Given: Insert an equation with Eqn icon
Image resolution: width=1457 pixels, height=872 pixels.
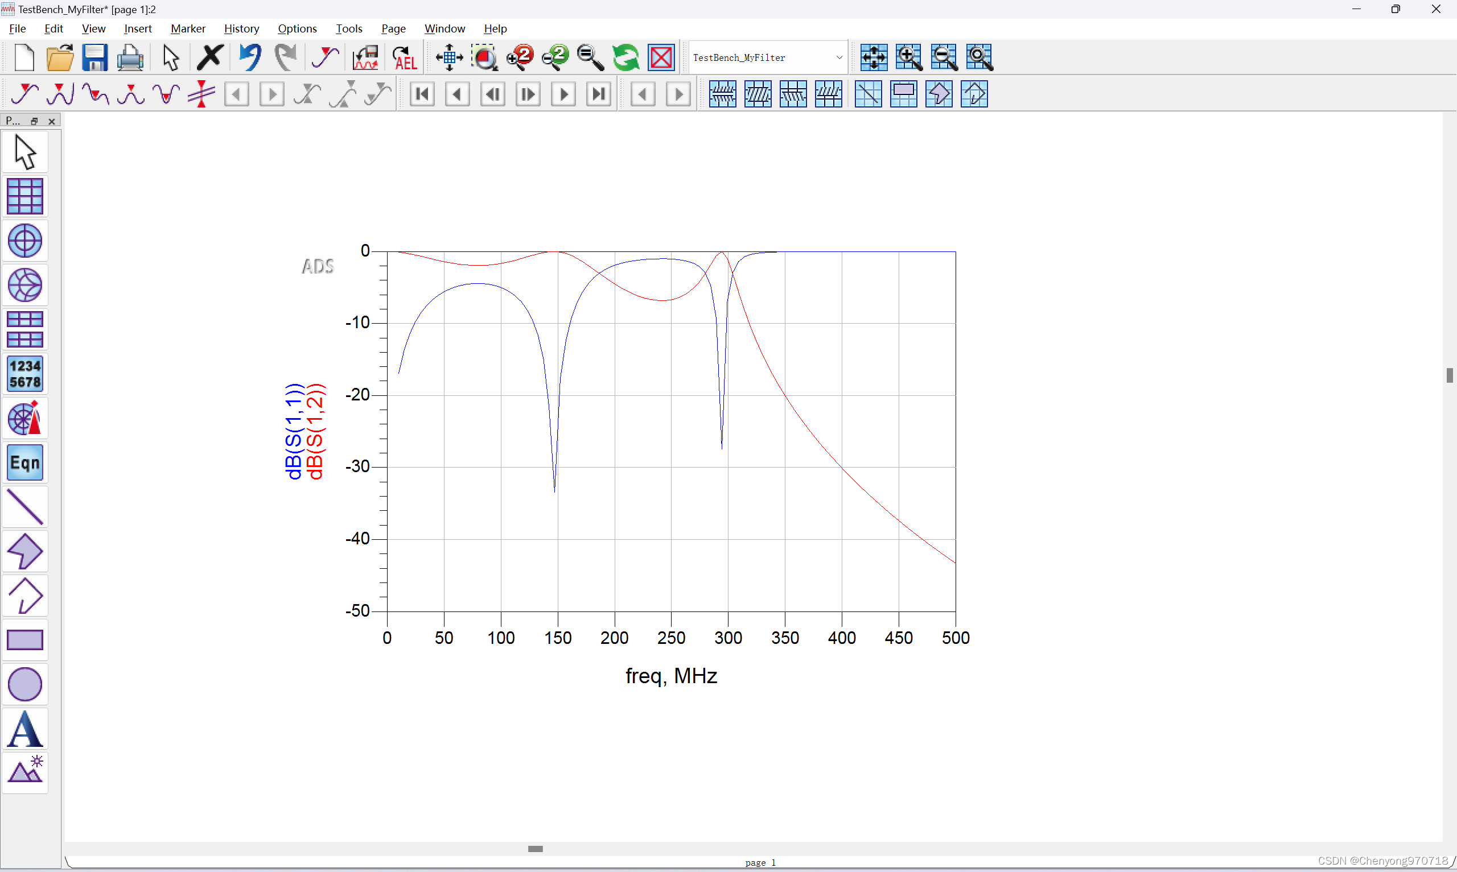Looking at the screenshot, I should click(x=24, y=463).
